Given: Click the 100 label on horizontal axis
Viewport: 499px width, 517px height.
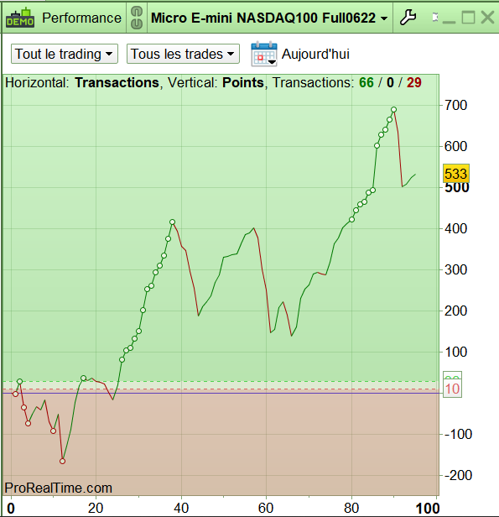Looking at the screenshot, I should tap(428, 508).
